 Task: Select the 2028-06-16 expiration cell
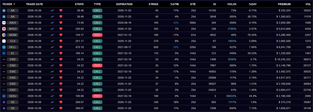click(124, 23)
